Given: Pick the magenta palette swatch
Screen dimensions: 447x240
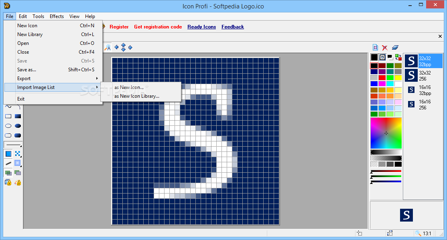Looking at the screenshot, I should coord(382,84).
